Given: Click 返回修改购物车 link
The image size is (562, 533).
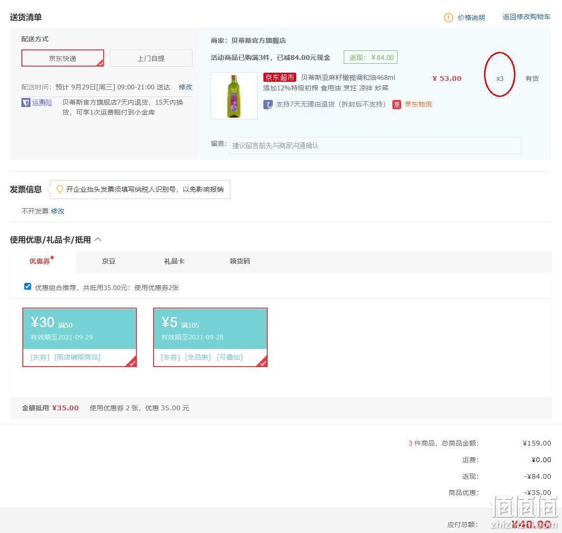Looking at the screenshot, I should pos(526,17).
